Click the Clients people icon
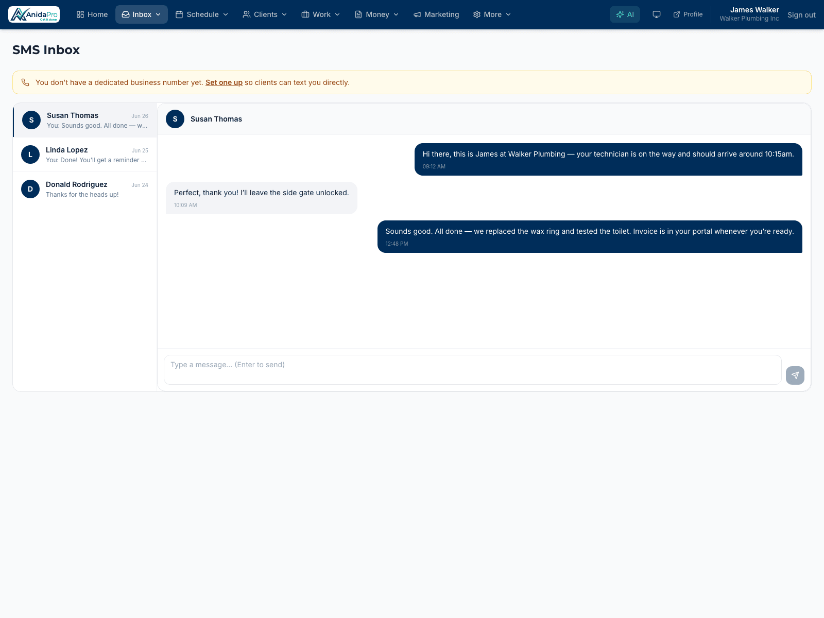Viewport: 824px width, 618px height. click(x=247, y=14)
